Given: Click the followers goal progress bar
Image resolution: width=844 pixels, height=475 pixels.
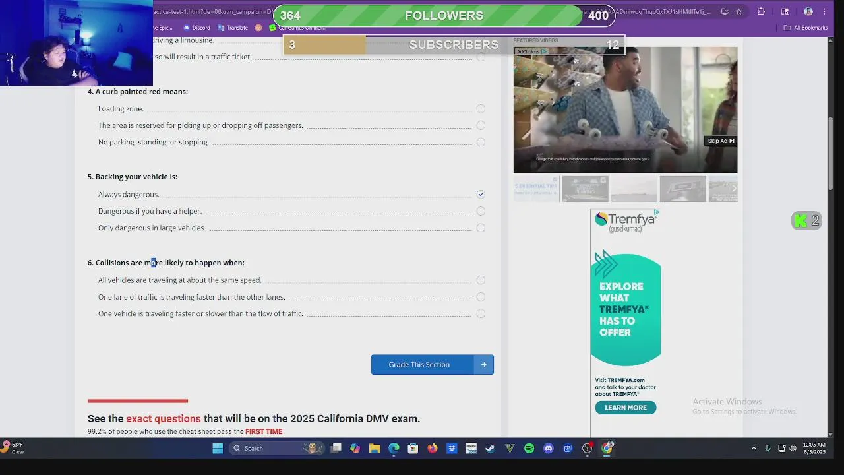Looking at the screenshot, I should [x=444, y=16].
